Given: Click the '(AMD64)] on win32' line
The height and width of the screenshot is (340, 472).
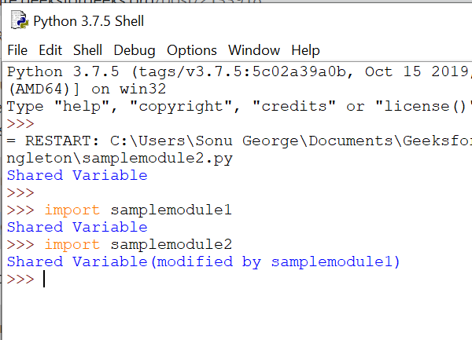Looking at the screenshot, I should point(87,89).
